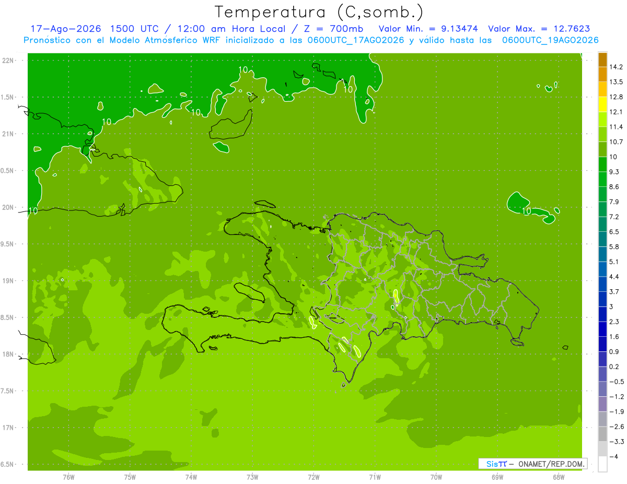Click the "6.5N" latitude label
This screenshot has width=627, height=484.
click(x=8, y=465)
